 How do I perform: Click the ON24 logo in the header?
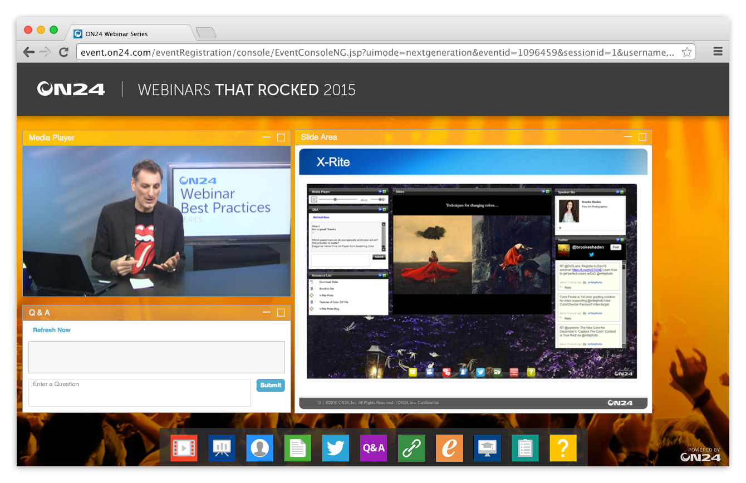pyautogui.click(x=71, y=89)
